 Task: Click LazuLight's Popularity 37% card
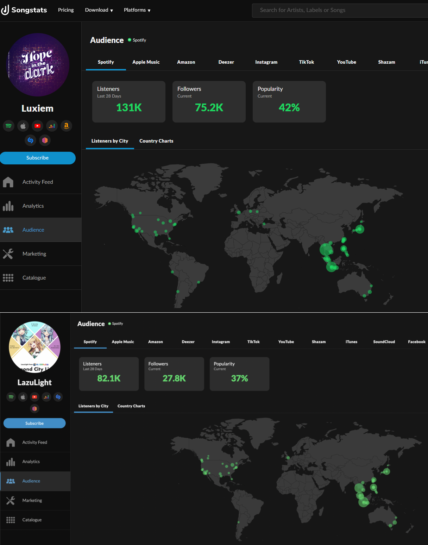point(240,374)
